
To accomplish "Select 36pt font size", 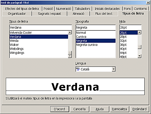I will pos(129,45).
